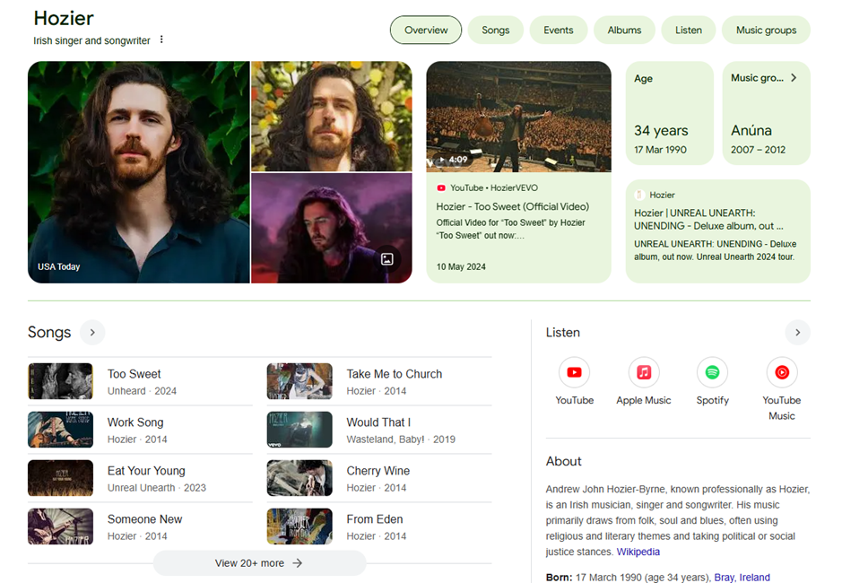Click From Eden thumbnail

(299, 526)
